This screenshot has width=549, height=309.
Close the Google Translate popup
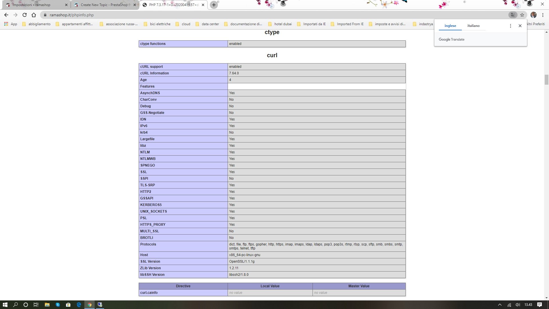pyautogui.click(x=520, y=26)
